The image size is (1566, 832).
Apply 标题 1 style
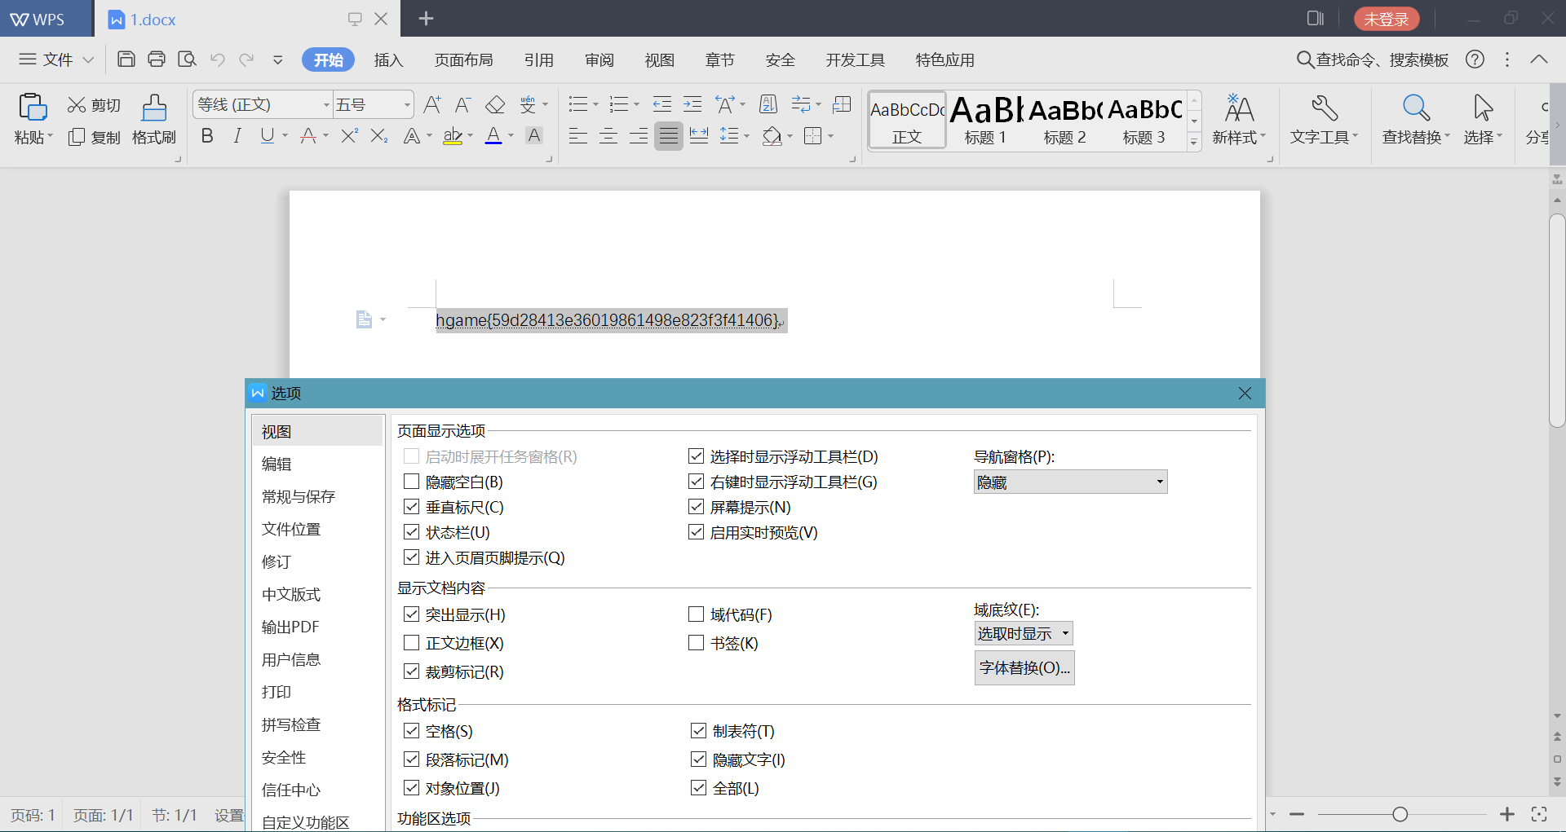[985, 120]
